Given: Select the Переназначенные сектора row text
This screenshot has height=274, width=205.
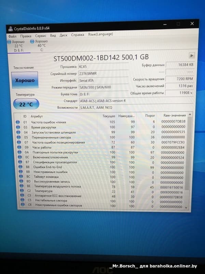Looking at the screenshot, I should coord(51,137).
